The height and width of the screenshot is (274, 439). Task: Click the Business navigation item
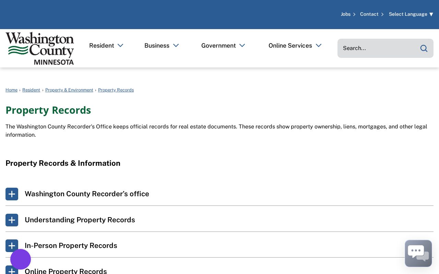click(157, 46)
